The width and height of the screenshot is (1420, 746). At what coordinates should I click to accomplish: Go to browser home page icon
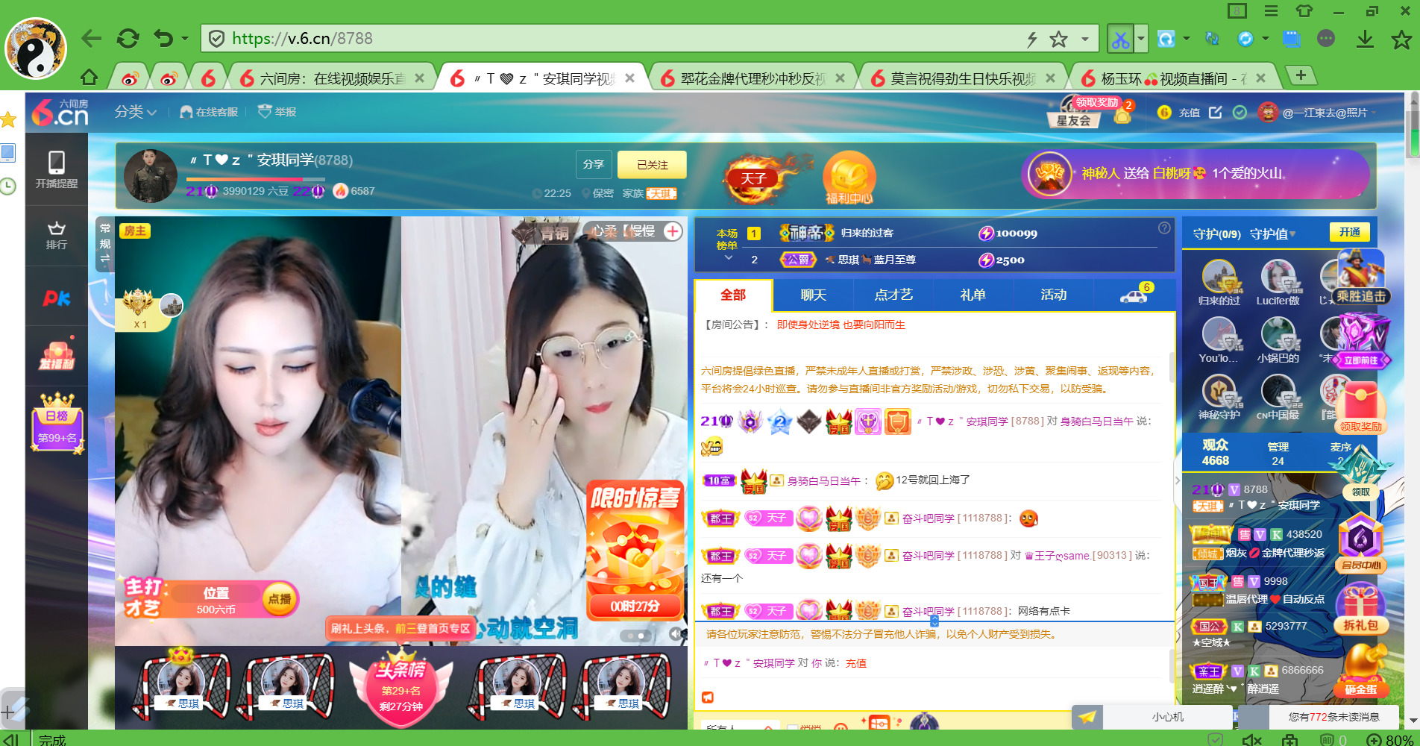coord(89,78)
